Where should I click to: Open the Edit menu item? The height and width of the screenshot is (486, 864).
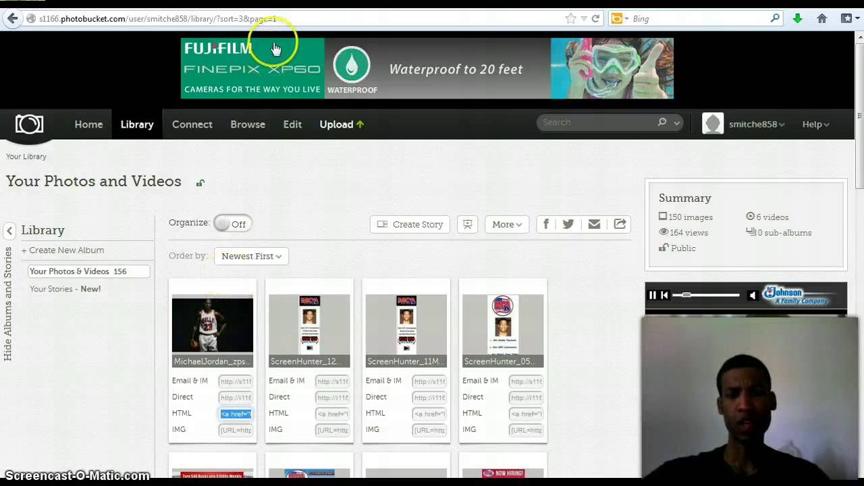pyautogui.click(x=292, y=124)
